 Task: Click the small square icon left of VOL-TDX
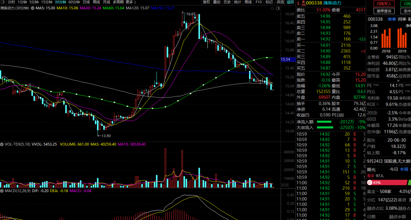(2, 144)
